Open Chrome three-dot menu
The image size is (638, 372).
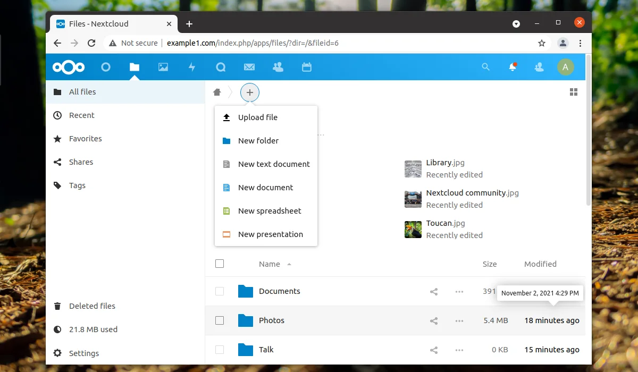tap(580, 43)
